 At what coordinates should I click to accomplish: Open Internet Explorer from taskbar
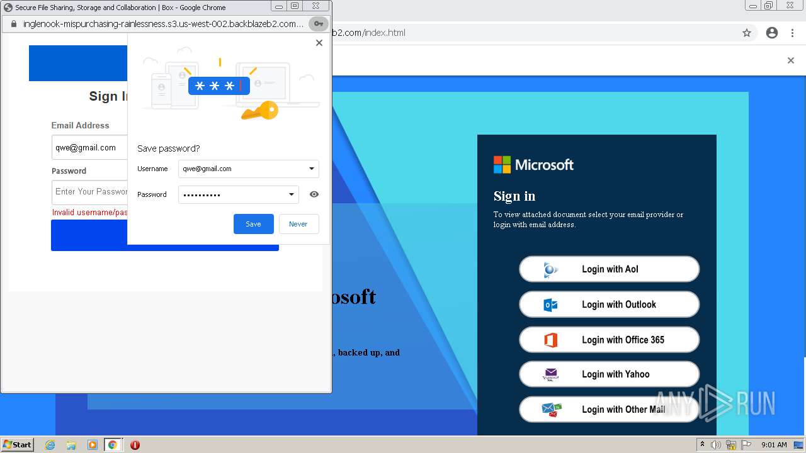point(50,445)
